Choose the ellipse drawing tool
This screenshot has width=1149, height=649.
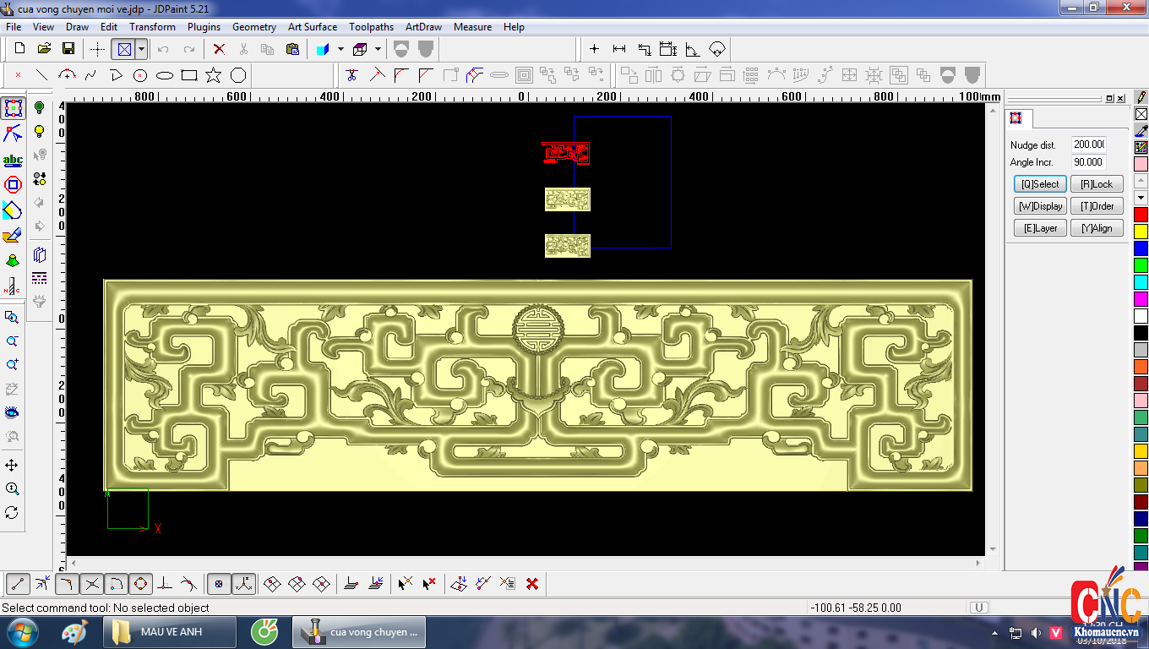pos(165,75)
